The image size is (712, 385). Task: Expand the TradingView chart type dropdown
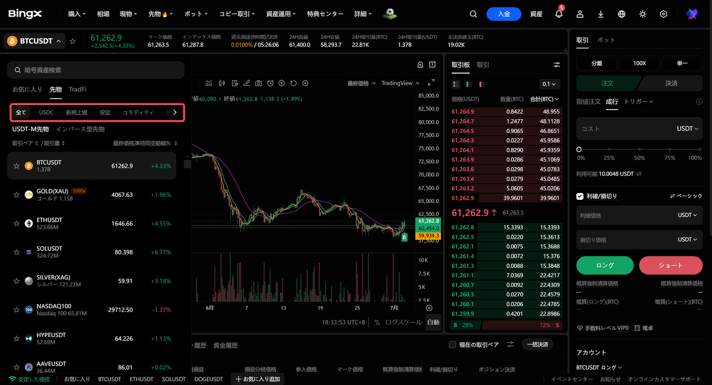(x=400, y=83)
